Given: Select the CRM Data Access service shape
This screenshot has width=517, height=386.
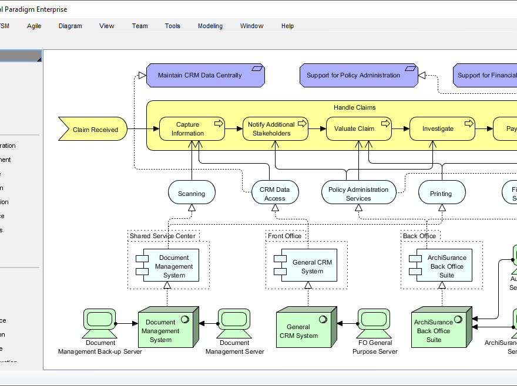Looking at the screenshot, I should point(275,192).
